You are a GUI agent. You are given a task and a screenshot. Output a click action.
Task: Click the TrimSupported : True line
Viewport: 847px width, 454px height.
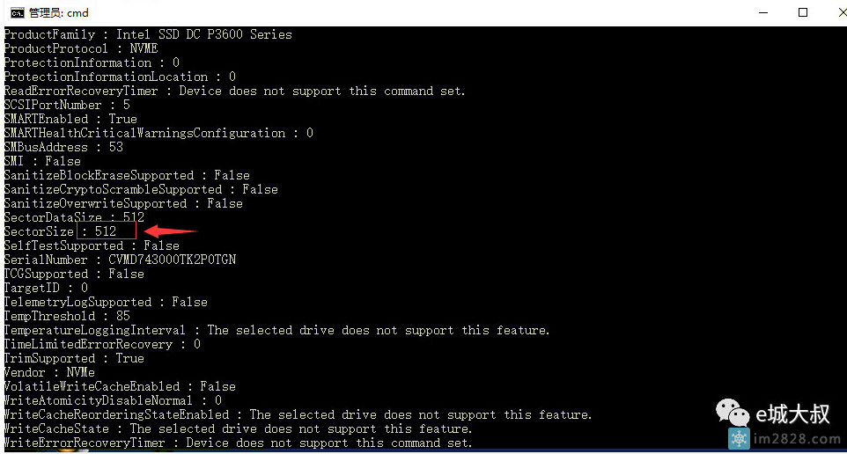[74, 358]
